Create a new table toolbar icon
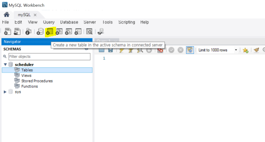Viewport: 265px width, 142px height. 49,32
